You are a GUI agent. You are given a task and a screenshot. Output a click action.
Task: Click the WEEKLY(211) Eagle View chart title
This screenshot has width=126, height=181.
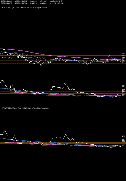25,58
